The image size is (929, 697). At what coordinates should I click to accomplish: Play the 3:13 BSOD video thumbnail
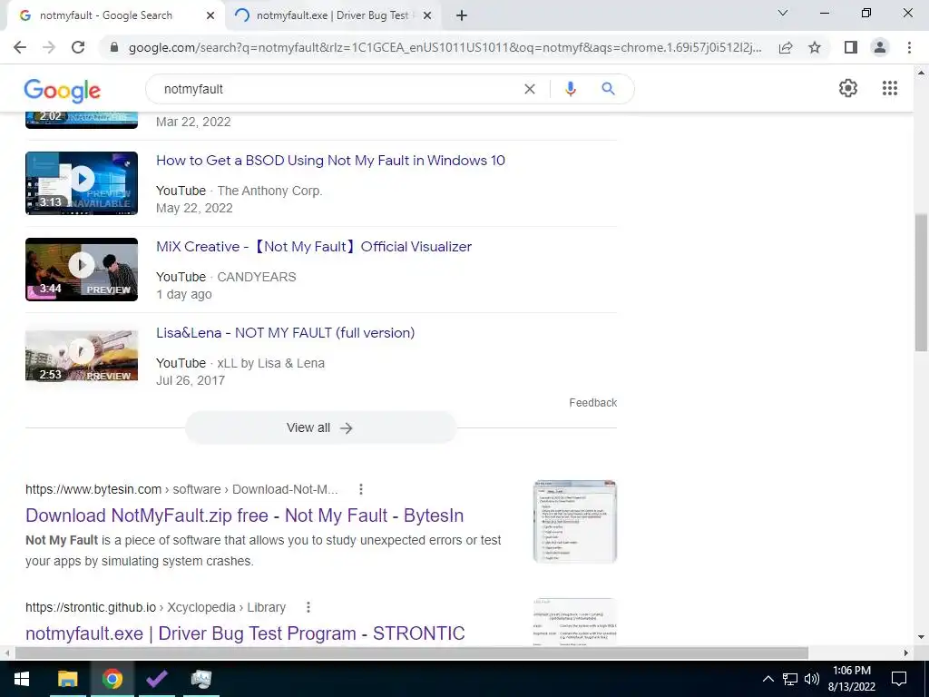pos(82,183)
